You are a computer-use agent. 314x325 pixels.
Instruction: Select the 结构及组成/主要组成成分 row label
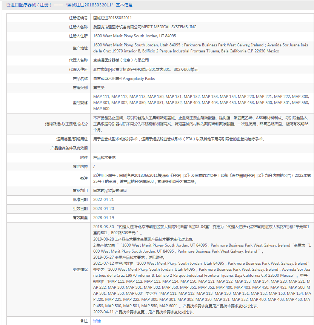[x=66, y=124]
